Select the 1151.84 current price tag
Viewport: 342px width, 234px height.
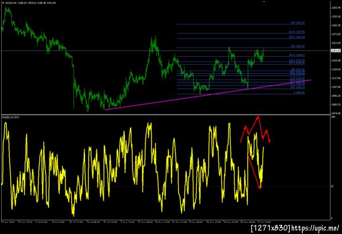[336, 51]
